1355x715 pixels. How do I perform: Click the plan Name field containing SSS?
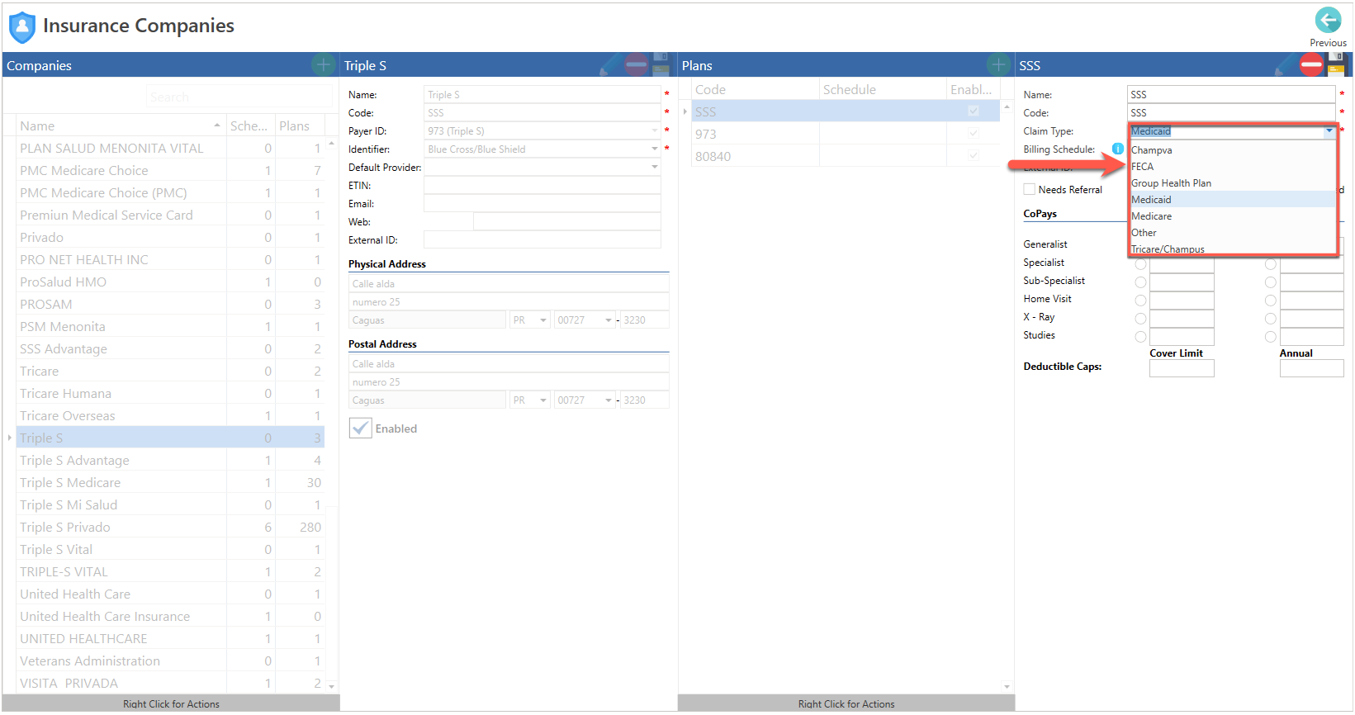point(1230,94)
